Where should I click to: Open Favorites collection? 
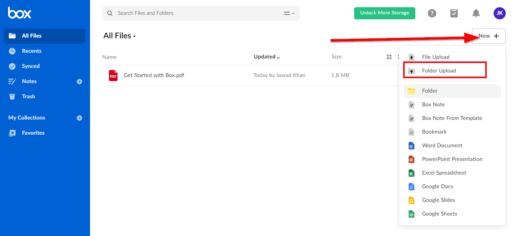[44, 133]
